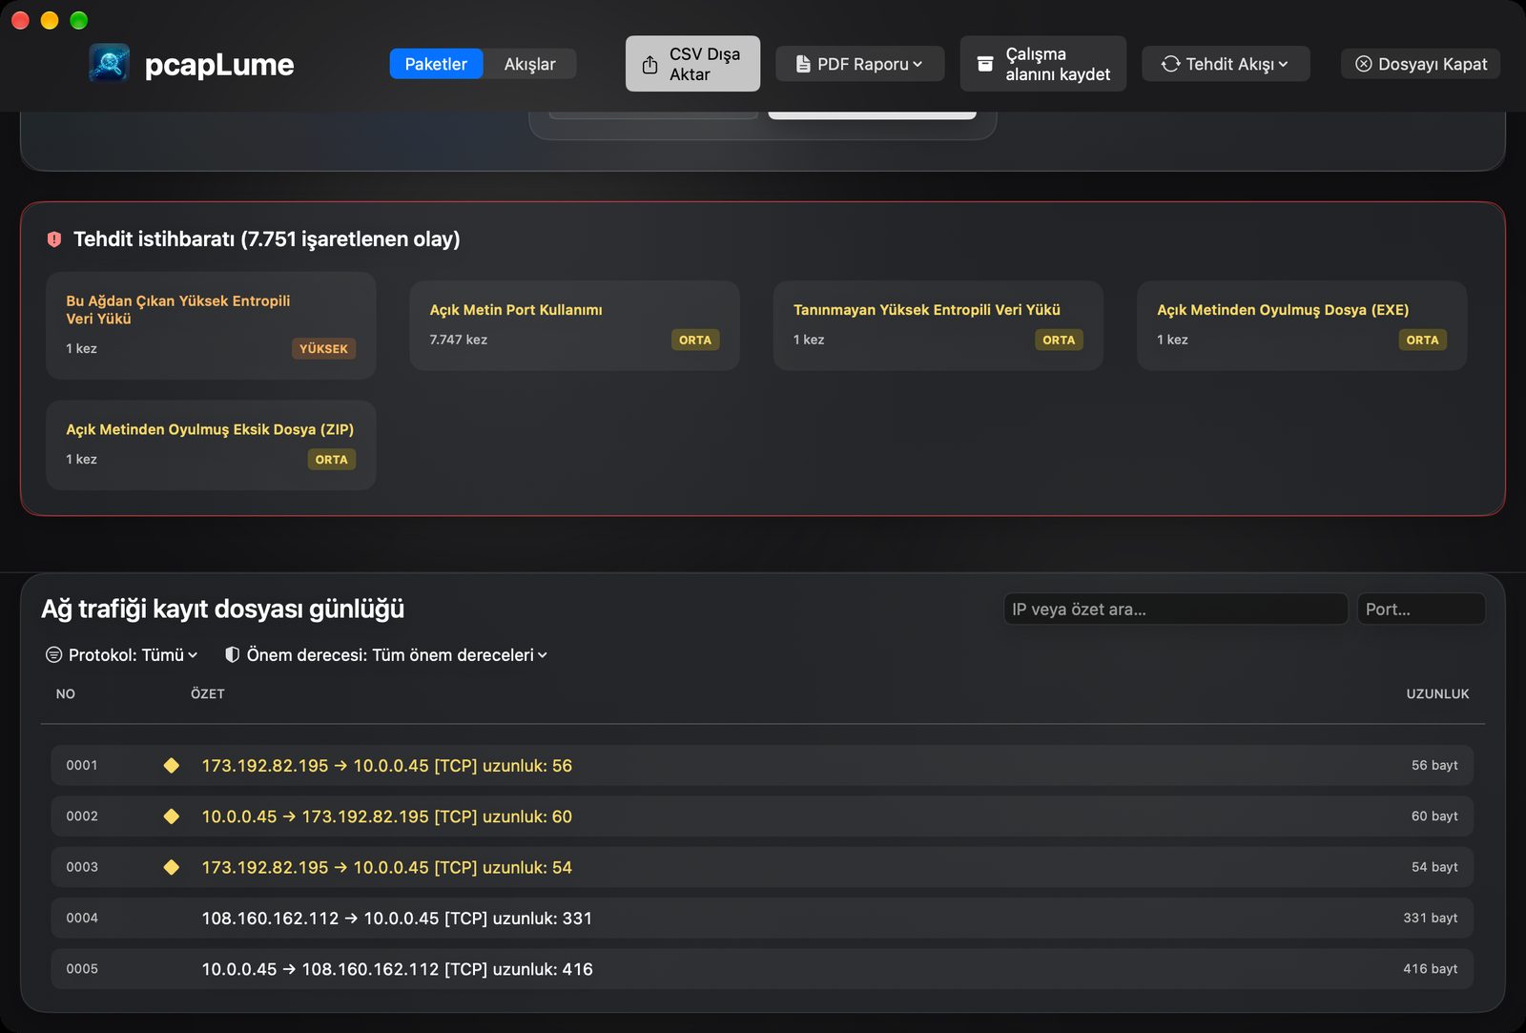The height and width of the screenshot is (1033, 1526).
Task: Save workspace with Çalışma alanını kaydet
Action: (x=1043, y=64)
